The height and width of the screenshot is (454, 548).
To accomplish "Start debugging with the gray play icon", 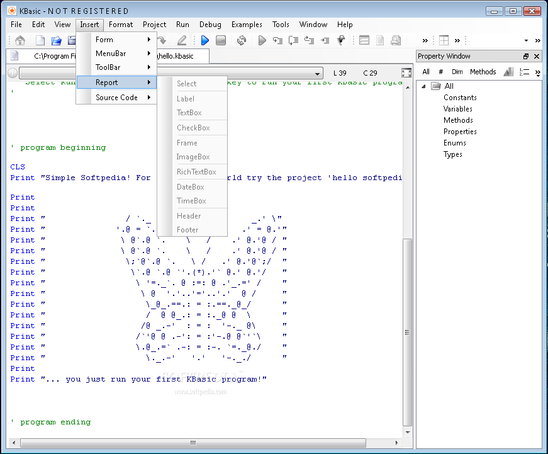I will coord(262,40).
